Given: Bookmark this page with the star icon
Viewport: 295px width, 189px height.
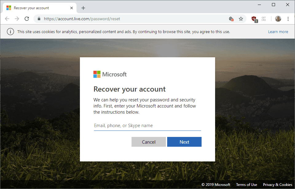Looking at the screenshot, I should [x=241, y=19].
